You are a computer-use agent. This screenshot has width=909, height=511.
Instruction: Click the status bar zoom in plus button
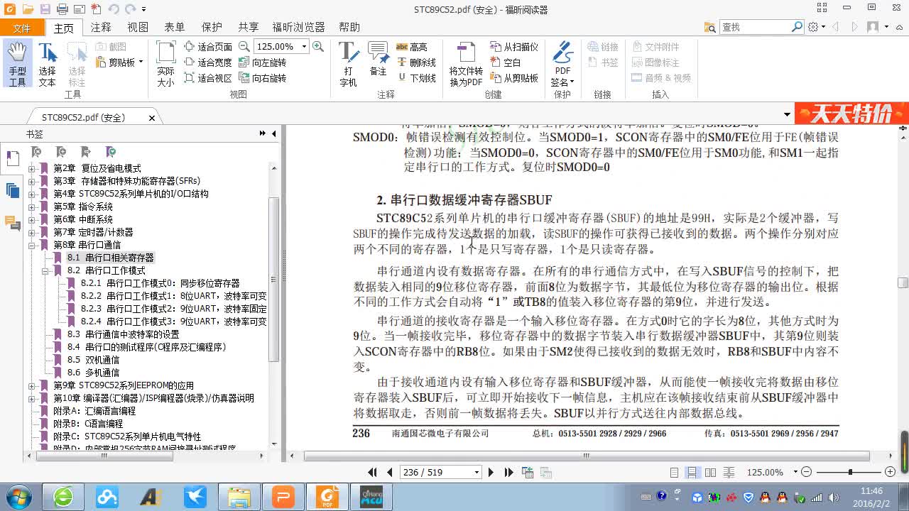890,472
